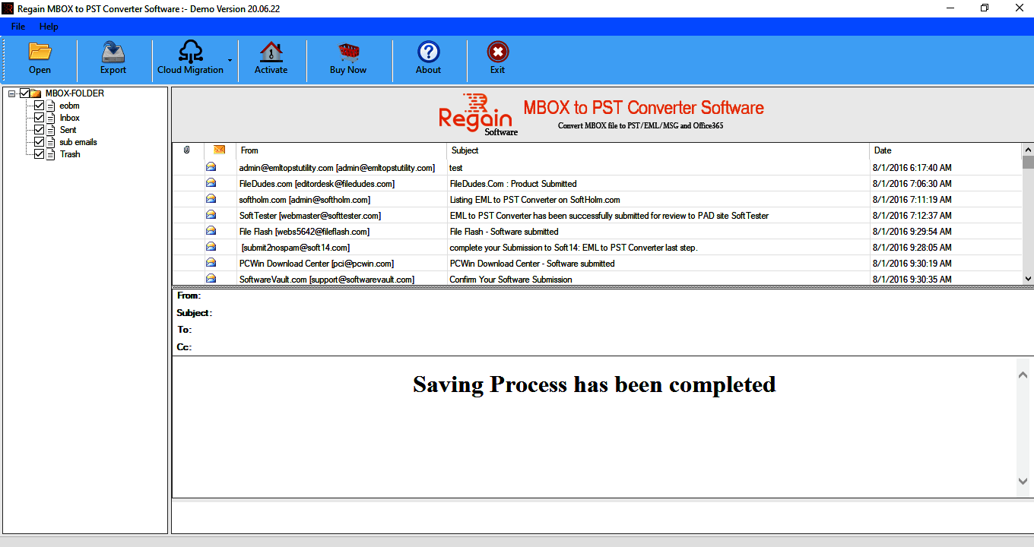Select the email with subject 'test'
1034x547 pixels.
(x=456, y=168)
